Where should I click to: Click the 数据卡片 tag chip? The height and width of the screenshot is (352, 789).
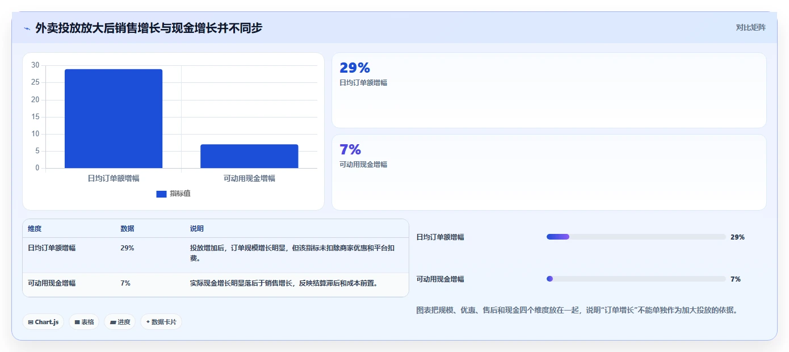coord(161,322)
